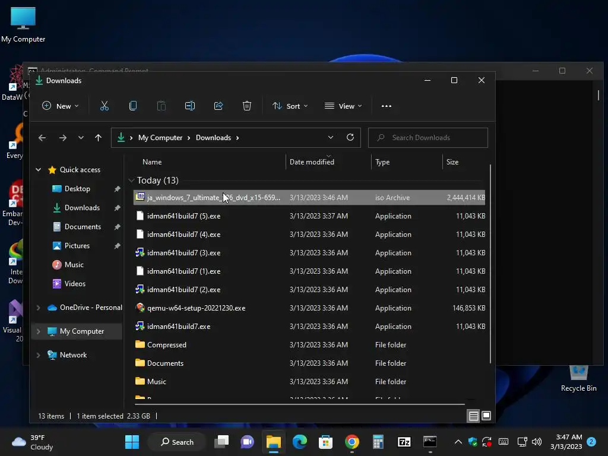
Task: Click Downloads in address breadcrumb
Action: point(213,138)
